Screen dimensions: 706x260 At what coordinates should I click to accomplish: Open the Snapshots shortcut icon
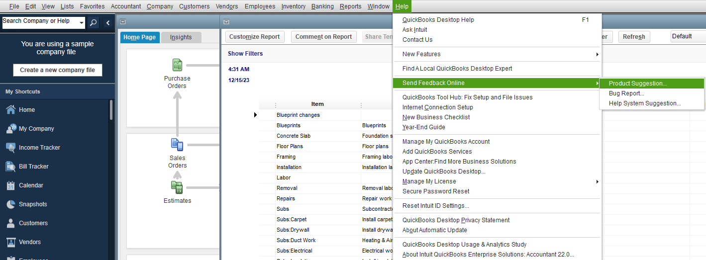coord(10,204)
